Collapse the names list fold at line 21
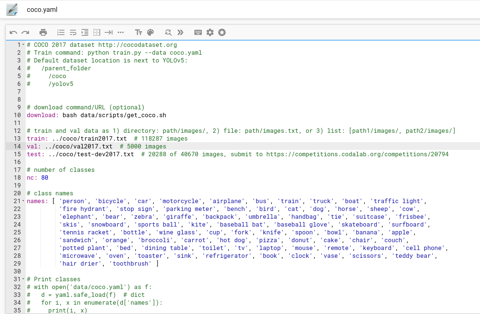The width and height of the screenshot is (480, 314). [x=23, y=201]
